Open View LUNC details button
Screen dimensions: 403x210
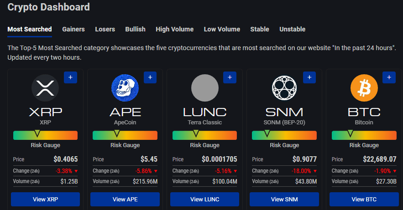coord(204,199)
